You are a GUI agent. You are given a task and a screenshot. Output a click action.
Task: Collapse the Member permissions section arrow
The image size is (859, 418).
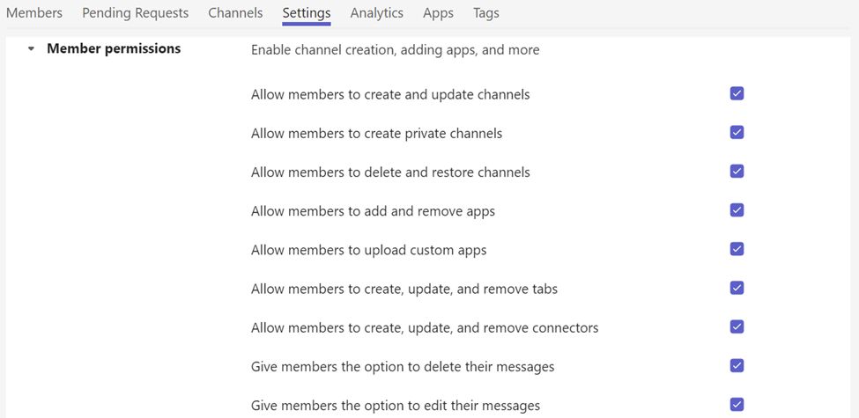[x=31, y=48]
